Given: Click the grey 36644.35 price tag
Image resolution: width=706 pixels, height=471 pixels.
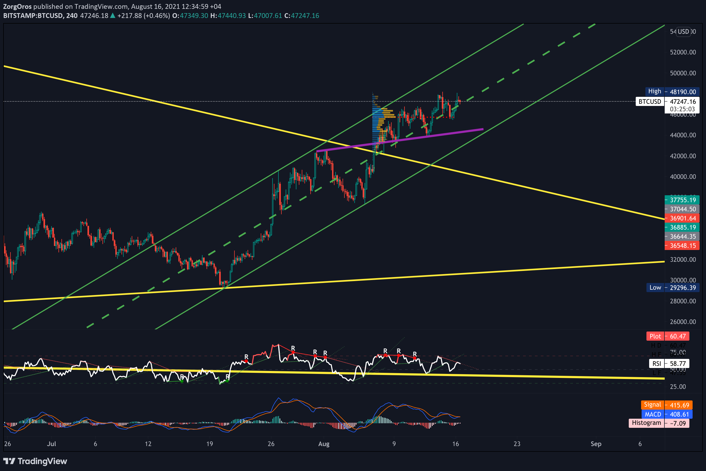Looking at the screenshot, I should [x=682, y=236].
